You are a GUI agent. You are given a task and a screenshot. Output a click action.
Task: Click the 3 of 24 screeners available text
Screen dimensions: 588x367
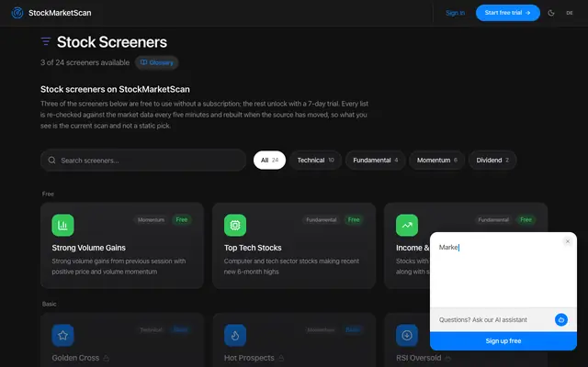click(x=85, y=62)
